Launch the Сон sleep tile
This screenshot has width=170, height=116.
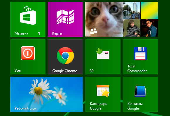(x=28, y=57)
